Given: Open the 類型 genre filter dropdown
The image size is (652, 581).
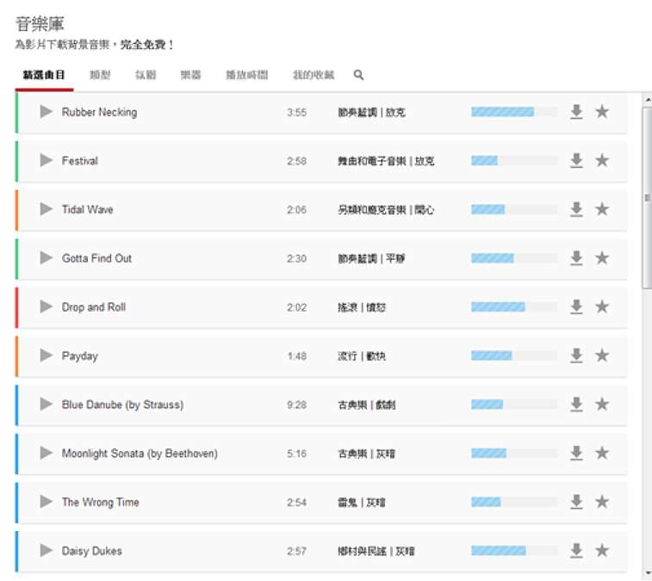Looking at the screenshot, I should [100, 76].
